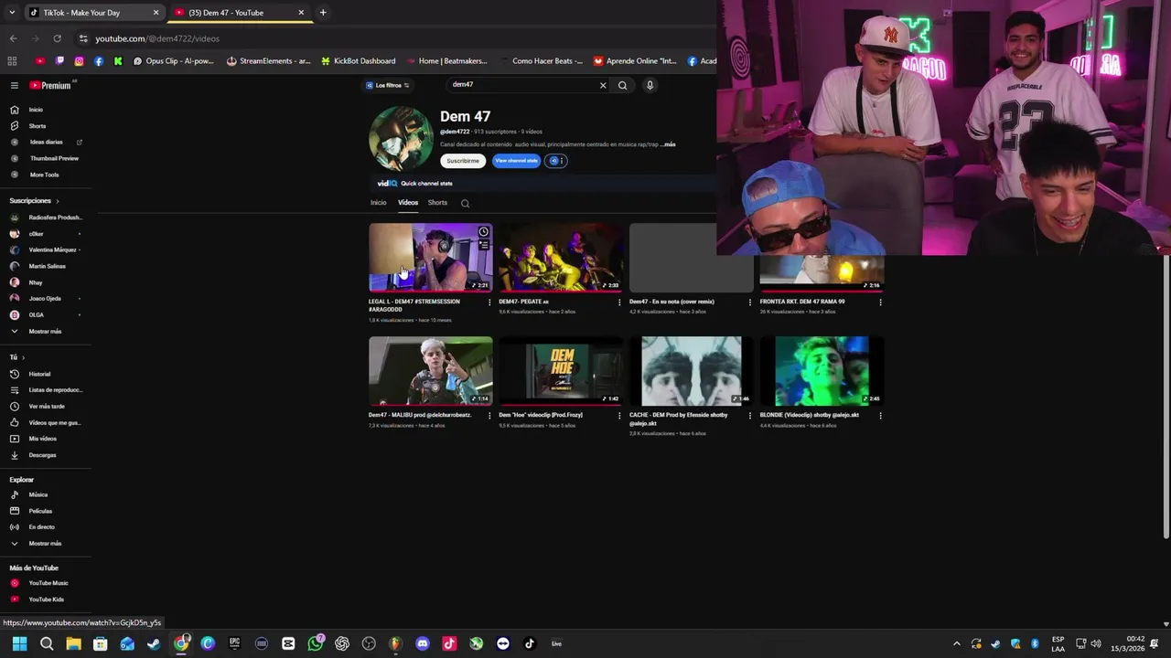Open Martín Salinas subscription channel

pyautogui.click(x=46, y=266)
